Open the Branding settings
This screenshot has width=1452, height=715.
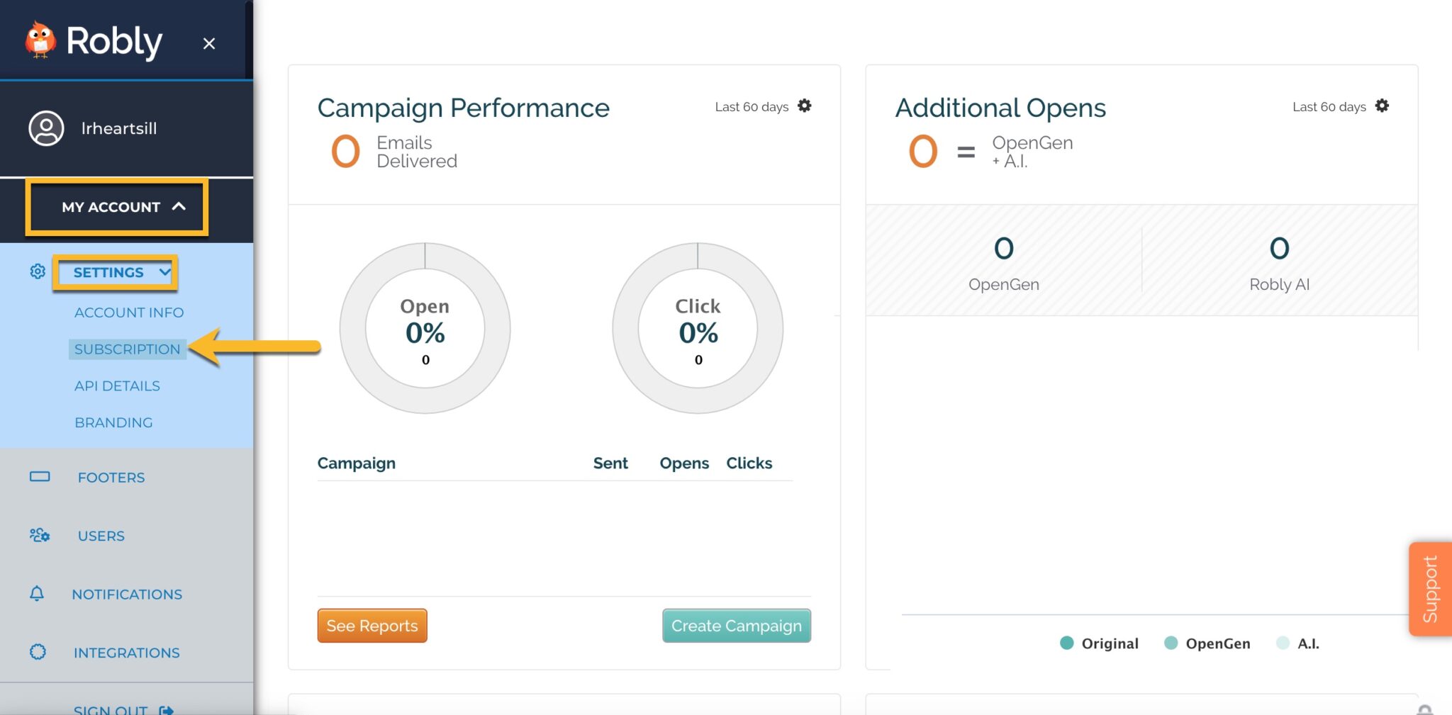[113, 423]
